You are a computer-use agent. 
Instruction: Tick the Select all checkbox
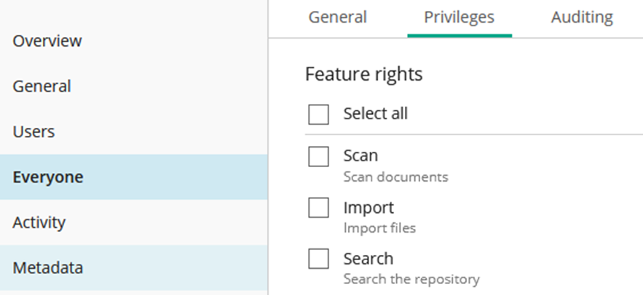pos(319,114)
